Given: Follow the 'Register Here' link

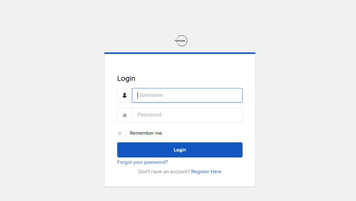Looking at the screenshot, I should [206, 171].
